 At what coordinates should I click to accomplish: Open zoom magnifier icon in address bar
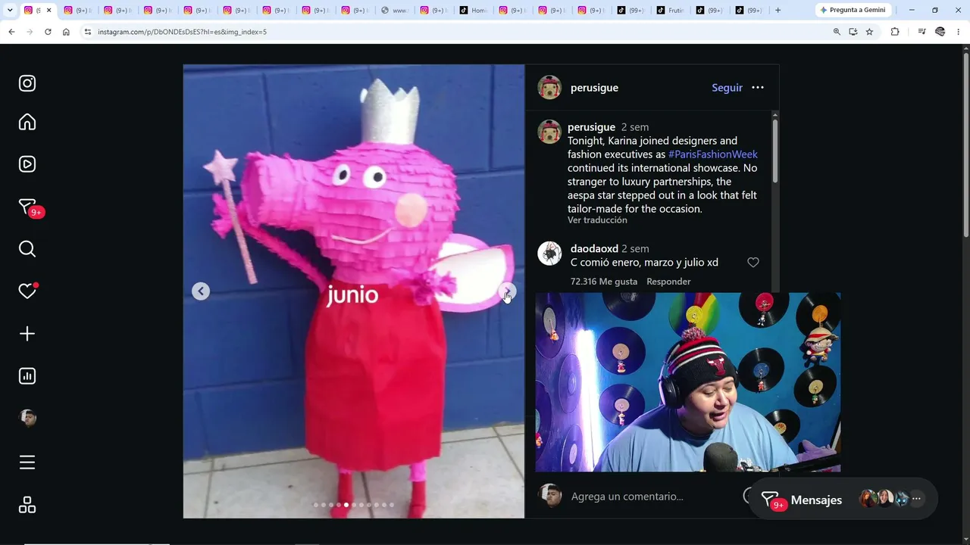(x=837, y=32)
